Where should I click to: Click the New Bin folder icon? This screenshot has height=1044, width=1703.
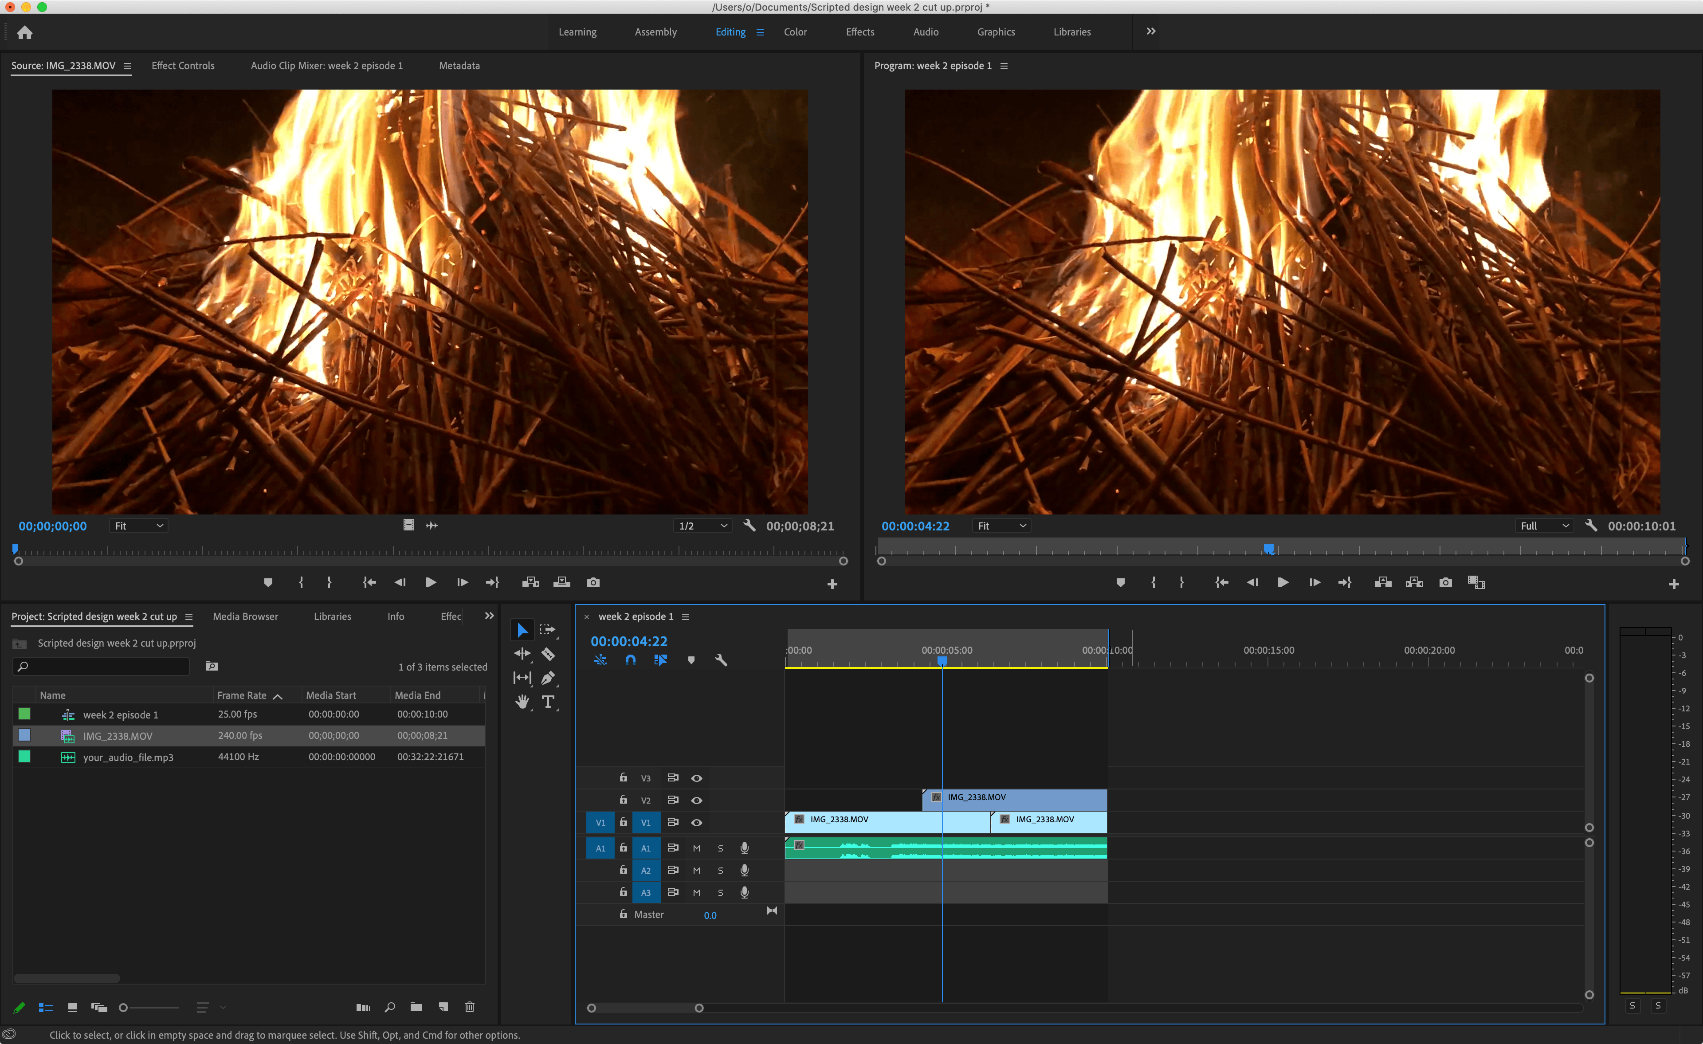(x=416, y=1007)
